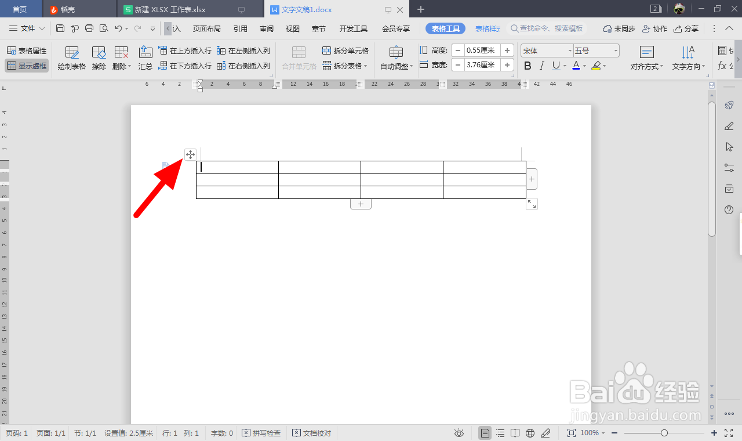Toggle the Show Gridlines (显示虚框) button
Screen dimensions: 742x441
[27, 66]
